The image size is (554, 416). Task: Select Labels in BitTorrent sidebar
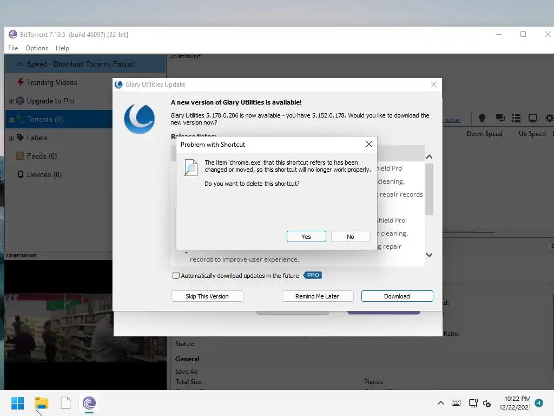37,138
